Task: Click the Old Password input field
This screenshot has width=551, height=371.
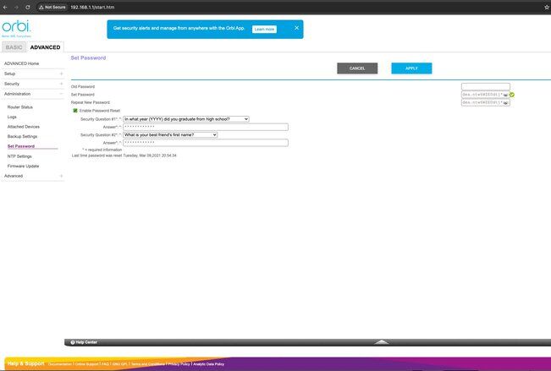Action: pos(485,86)
